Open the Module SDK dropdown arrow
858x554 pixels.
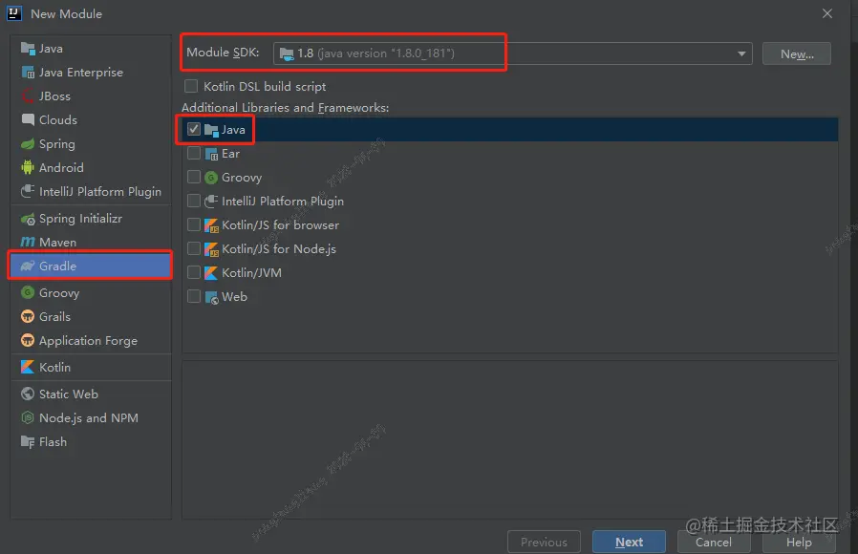741,53
